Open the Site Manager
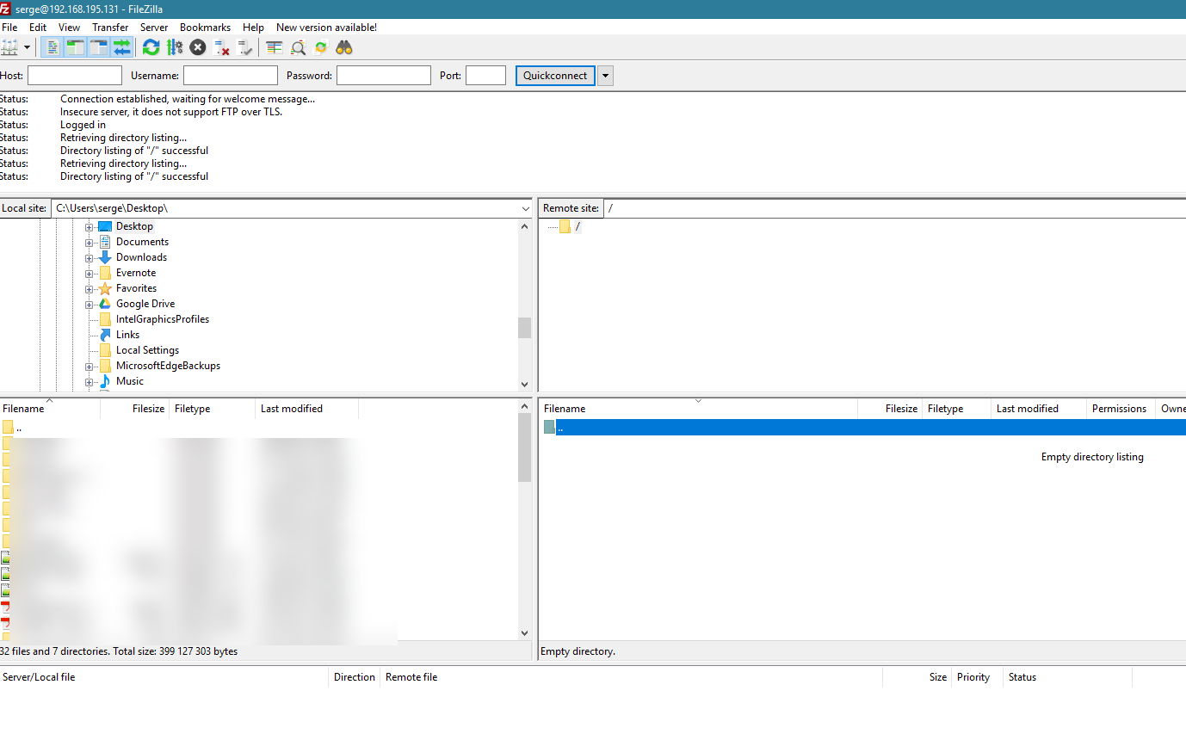This screenshot has height=734, width=1186. (x=10, y=47)
